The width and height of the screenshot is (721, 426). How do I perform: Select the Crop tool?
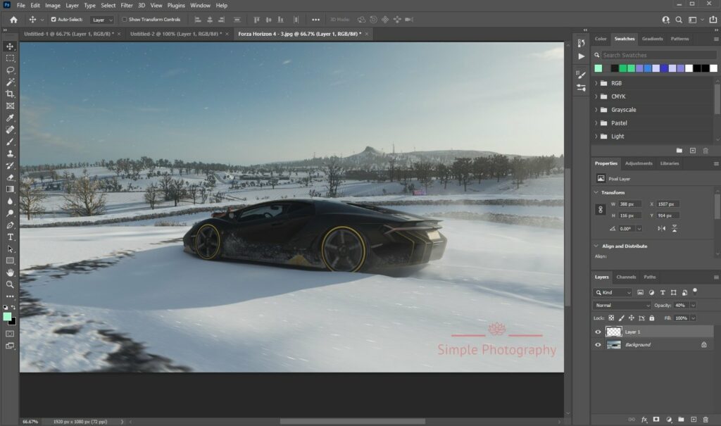pyautogui.click(x=10, y=94)
